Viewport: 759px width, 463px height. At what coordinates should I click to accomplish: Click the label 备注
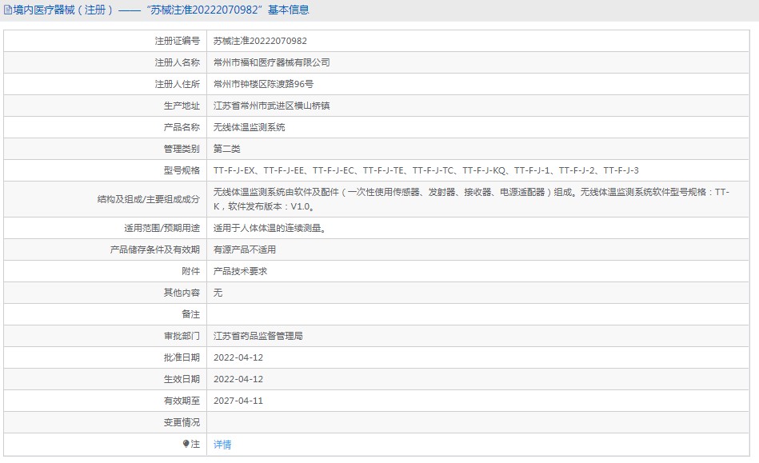[x=190, y=314]
